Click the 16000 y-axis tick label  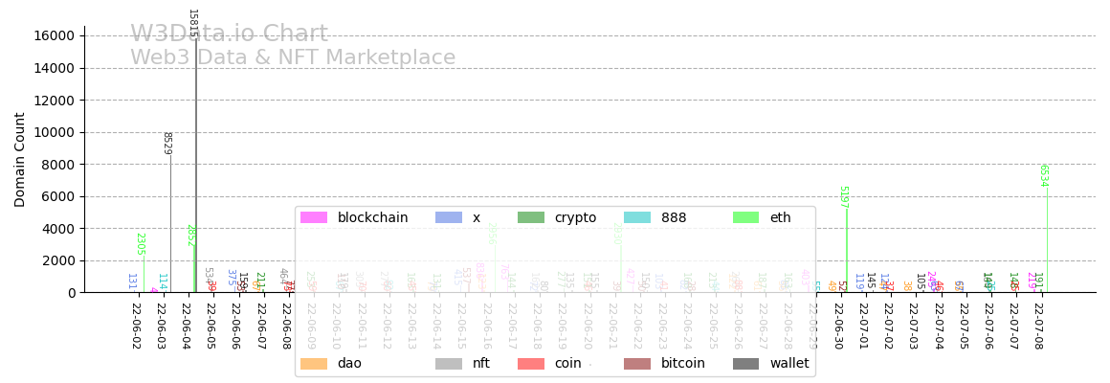55,35
